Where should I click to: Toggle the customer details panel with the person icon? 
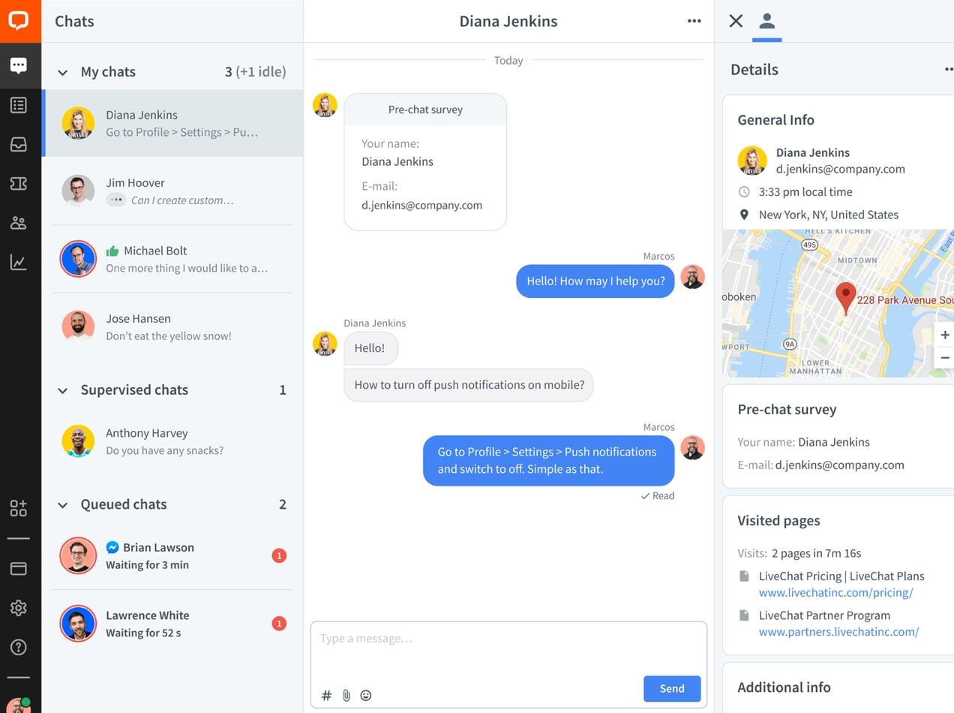[766, 21]
